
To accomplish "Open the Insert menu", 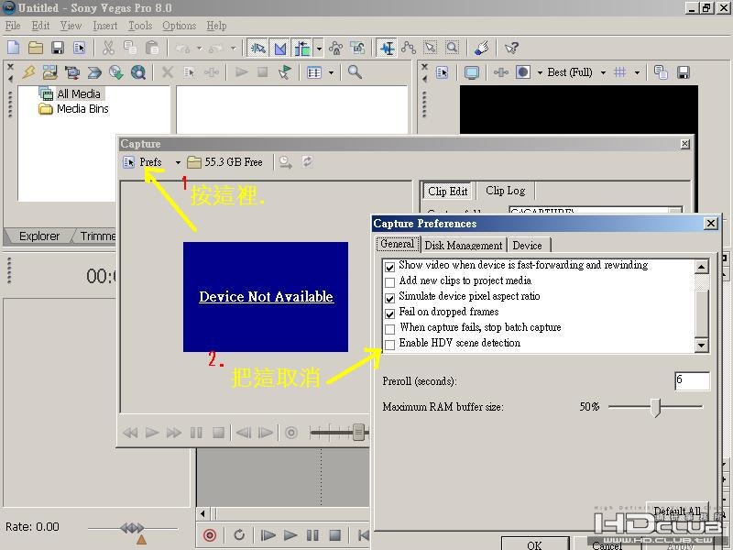I will 104,26.
